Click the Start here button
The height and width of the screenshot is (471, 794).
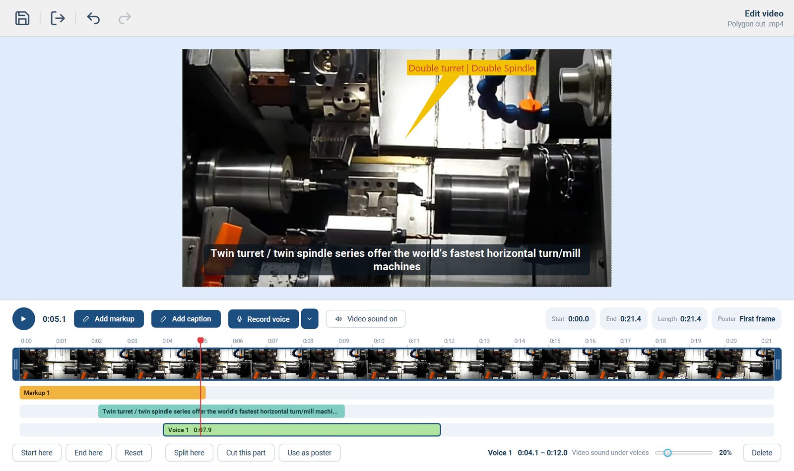pyautogui.click(x=37, y=453)
